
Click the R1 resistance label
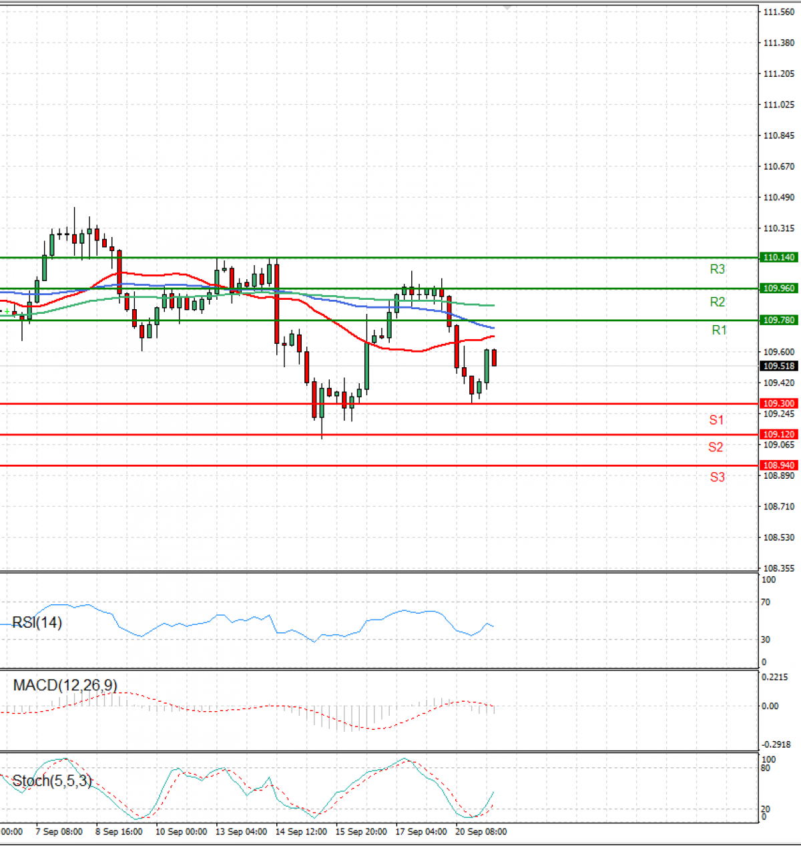point(719,330)
